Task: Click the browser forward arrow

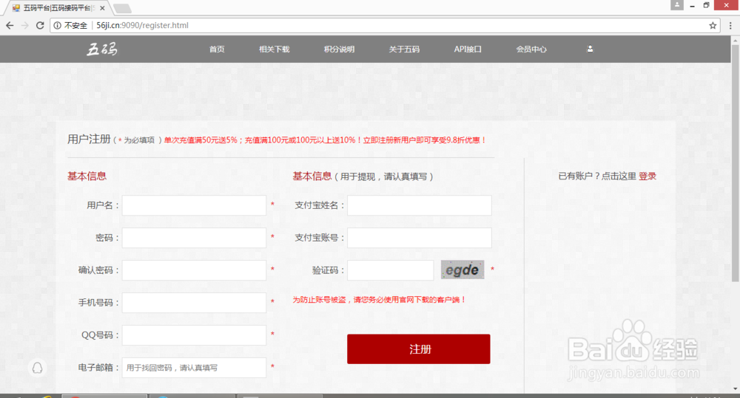Action: [x=25, y=25]
